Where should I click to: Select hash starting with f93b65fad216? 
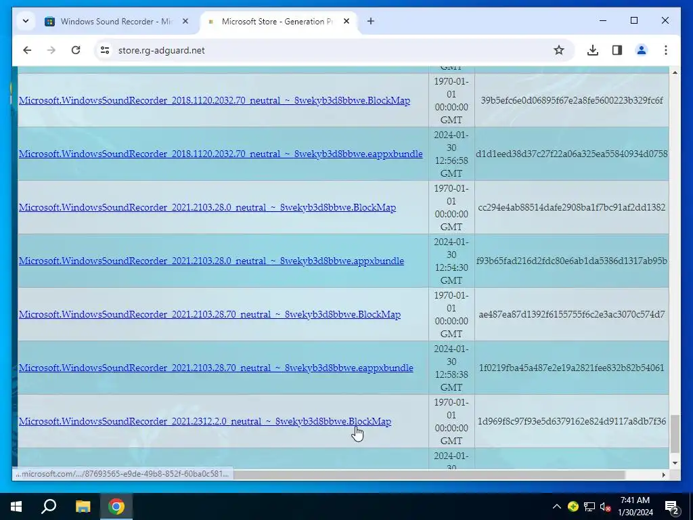coord(571,261)
